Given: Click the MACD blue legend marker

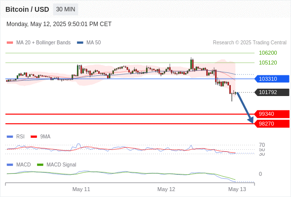Looking at the screenshot, I should pos(10,165).
